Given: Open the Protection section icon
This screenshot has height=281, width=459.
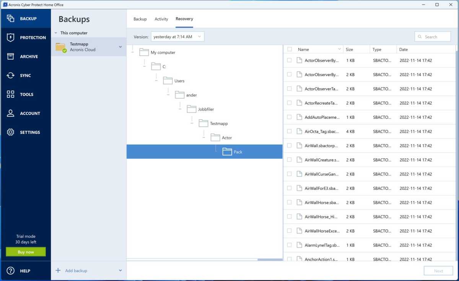Looking at the screenshot, I should (10, 37).
